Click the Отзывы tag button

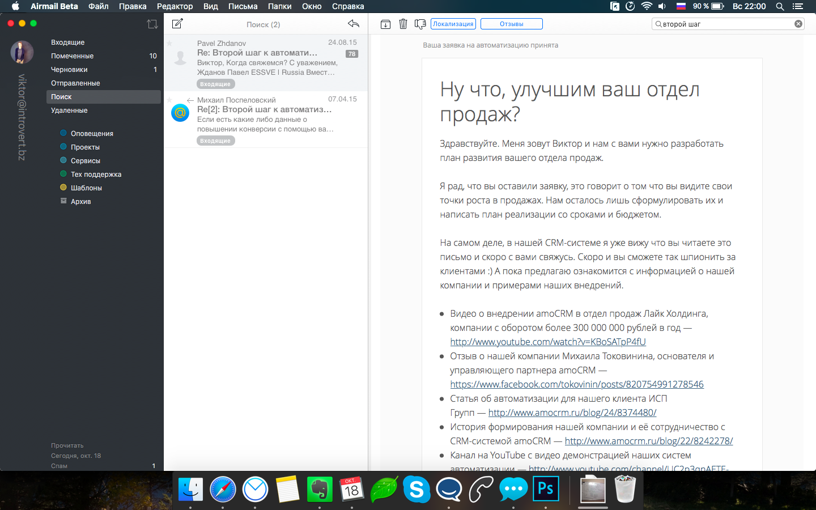click(x=512, y=24)
